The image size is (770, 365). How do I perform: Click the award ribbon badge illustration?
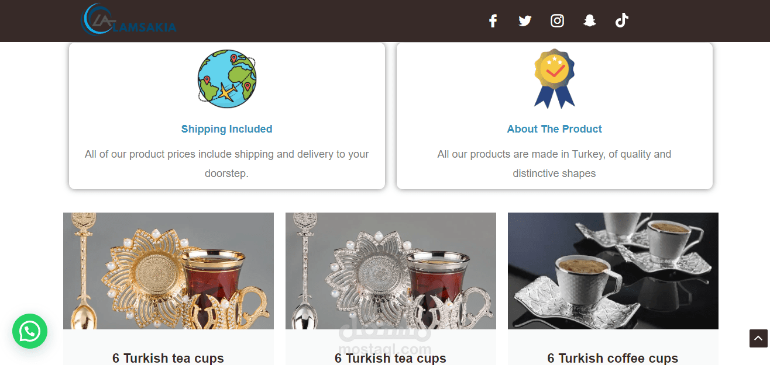(x=555, y=79)
